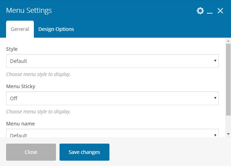Click the Menu Sticky dropdown arrow

pos(215,98)
